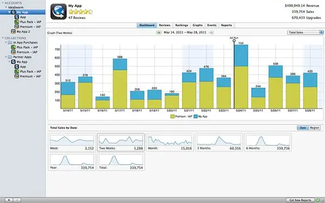
Task: Click the My App globe icon in header
Action: (x=58, y=11)
